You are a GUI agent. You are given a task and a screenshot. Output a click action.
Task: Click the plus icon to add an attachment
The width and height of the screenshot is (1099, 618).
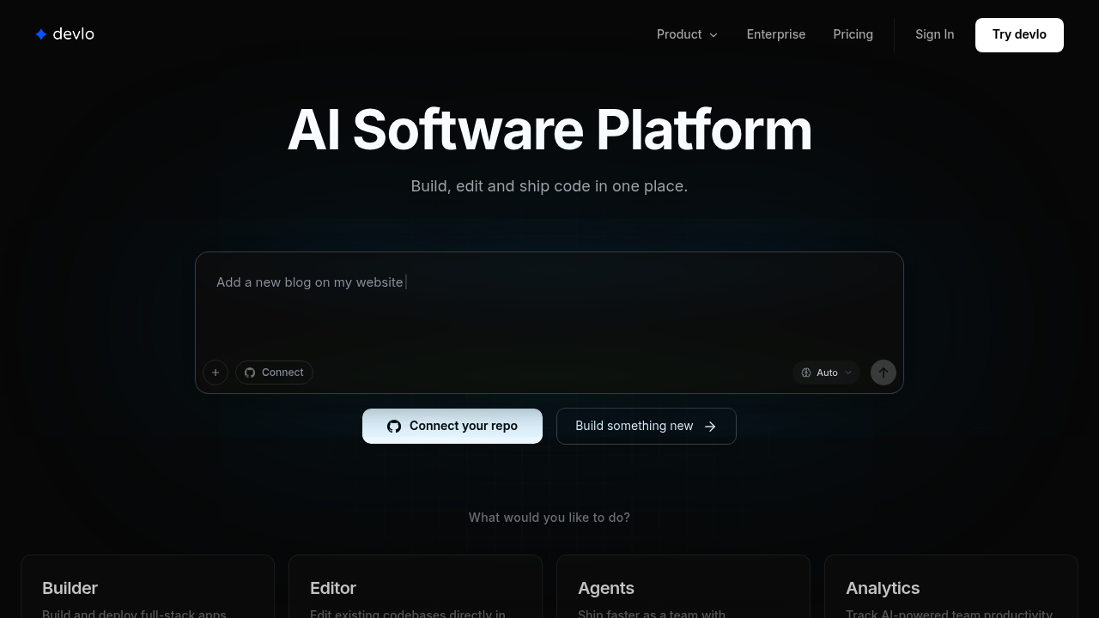pos(216,373)
